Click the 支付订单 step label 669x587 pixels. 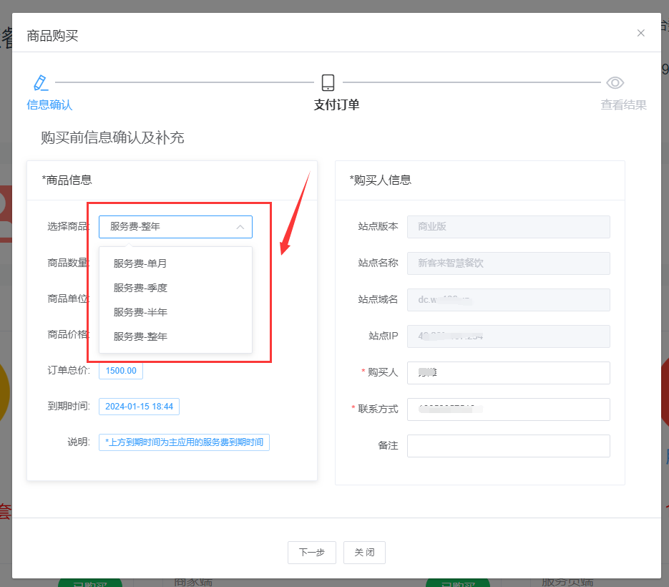click(x=336, y=105)
